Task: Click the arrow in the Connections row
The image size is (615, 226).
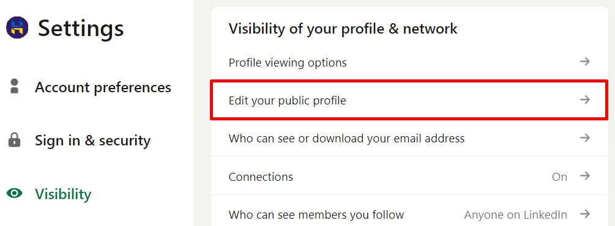Action: [585, 175]
